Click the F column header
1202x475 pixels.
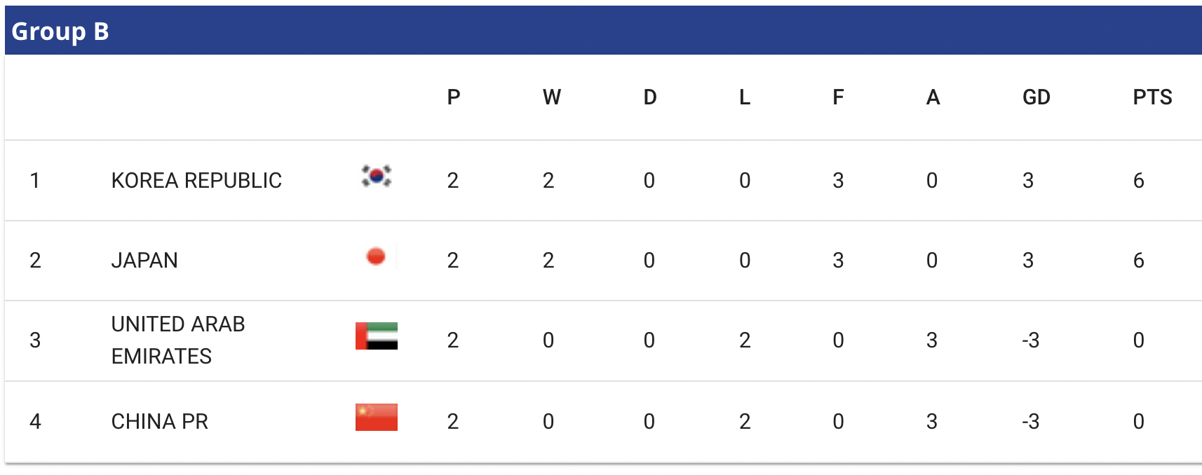point(838,97)
